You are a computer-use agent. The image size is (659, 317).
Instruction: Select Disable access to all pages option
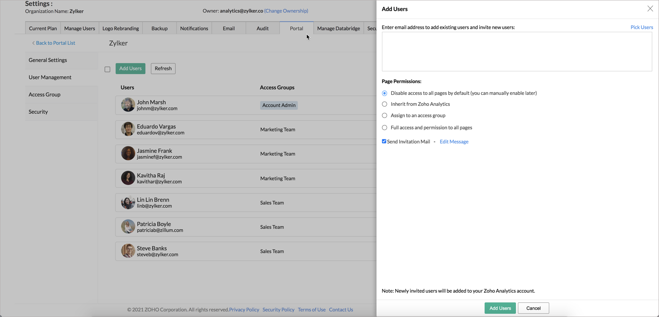(384, 93)
